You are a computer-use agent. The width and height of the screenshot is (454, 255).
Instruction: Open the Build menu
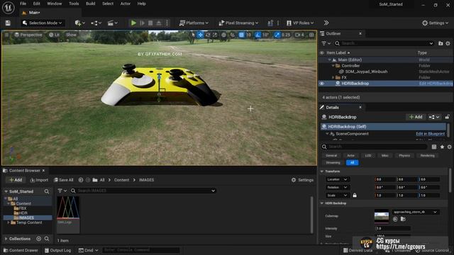point(91,4)
